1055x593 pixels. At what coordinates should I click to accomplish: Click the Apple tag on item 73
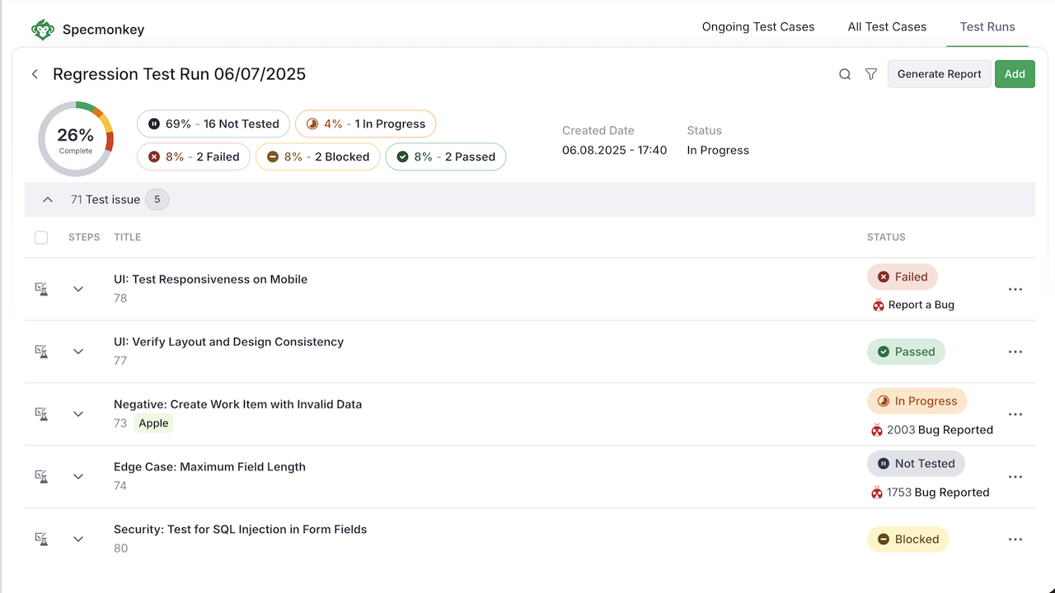point(153,423)
